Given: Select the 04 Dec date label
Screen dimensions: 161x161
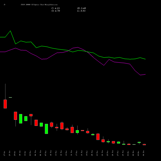Looking at the screenshot, I should (144, 153).
